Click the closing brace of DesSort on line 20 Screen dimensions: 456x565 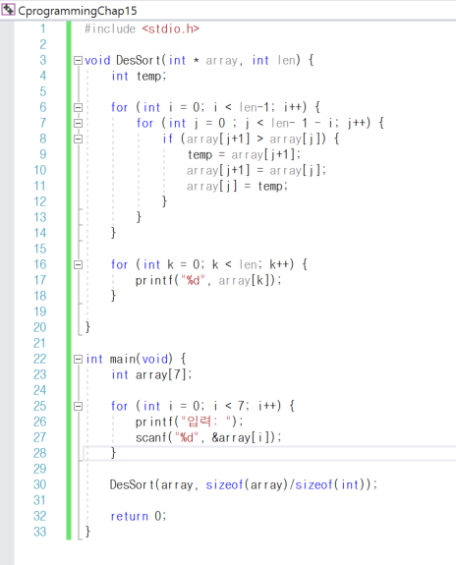pyautogui.click(x=87, y=327)
